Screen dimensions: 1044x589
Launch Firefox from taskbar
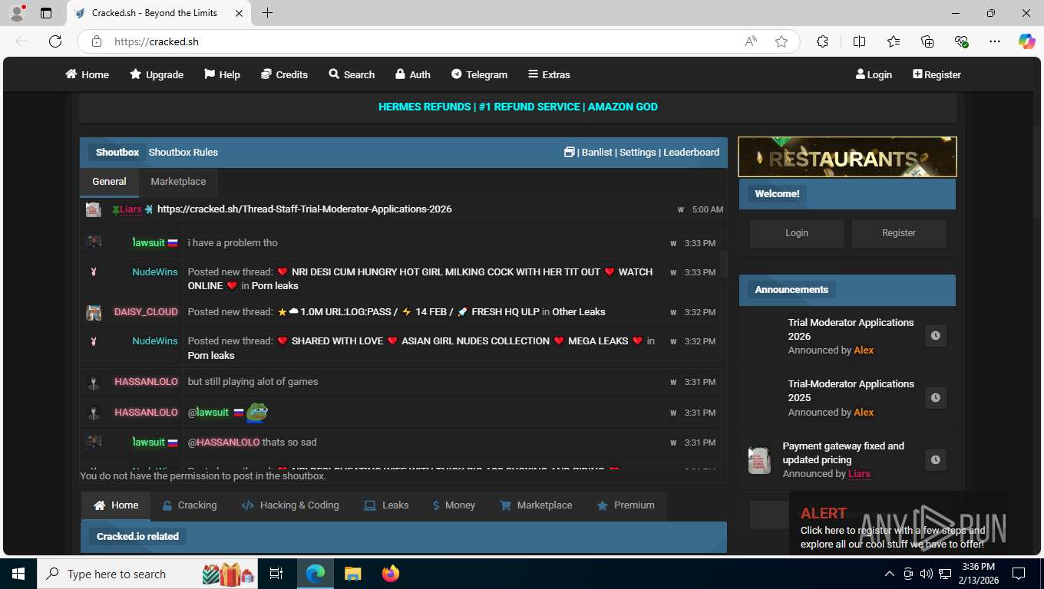coord(391,574)
